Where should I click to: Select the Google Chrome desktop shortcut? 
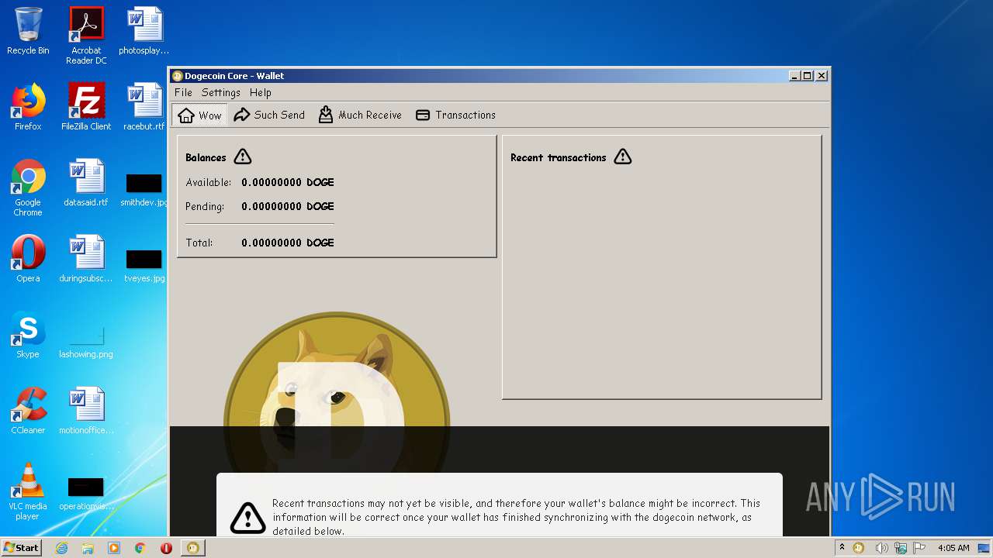coord(28,188)
